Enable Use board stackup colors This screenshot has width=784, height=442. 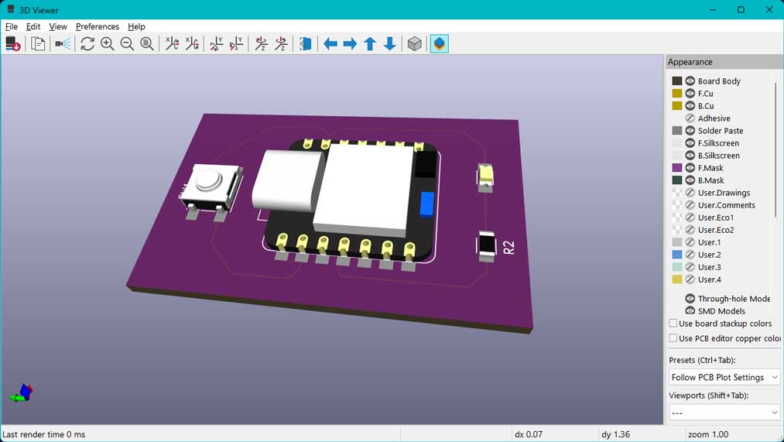(x=673, y=324)
